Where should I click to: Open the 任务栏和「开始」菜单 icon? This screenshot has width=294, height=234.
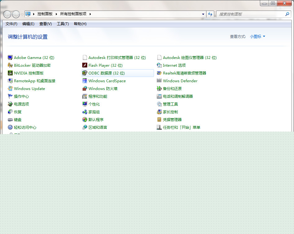159,127
